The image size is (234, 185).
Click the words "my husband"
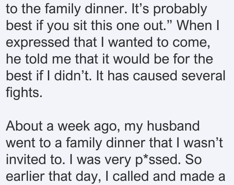pos(162,126)
